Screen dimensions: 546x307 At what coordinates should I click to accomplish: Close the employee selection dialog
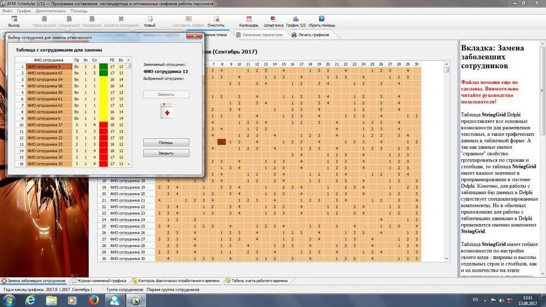tap(194, 36)
